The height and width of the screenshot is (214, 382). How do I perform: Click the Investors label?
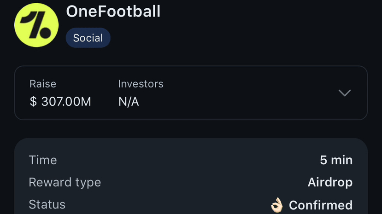[141, 84]
